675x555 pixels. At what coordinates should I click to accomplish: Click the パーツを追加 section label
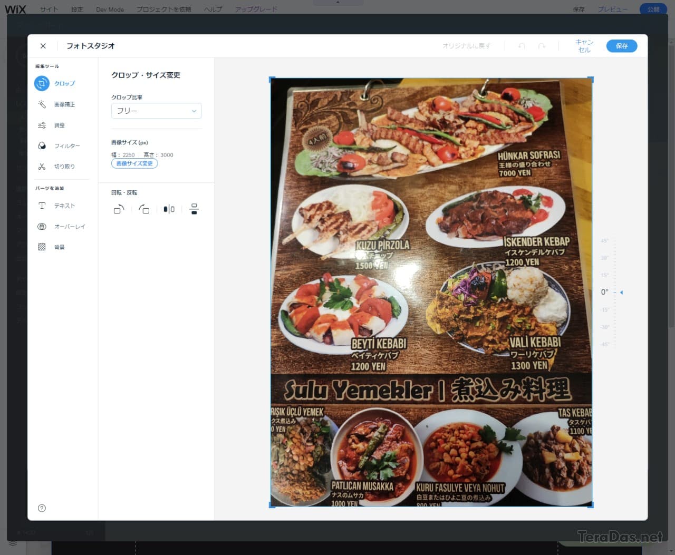[x=50, y=188]
